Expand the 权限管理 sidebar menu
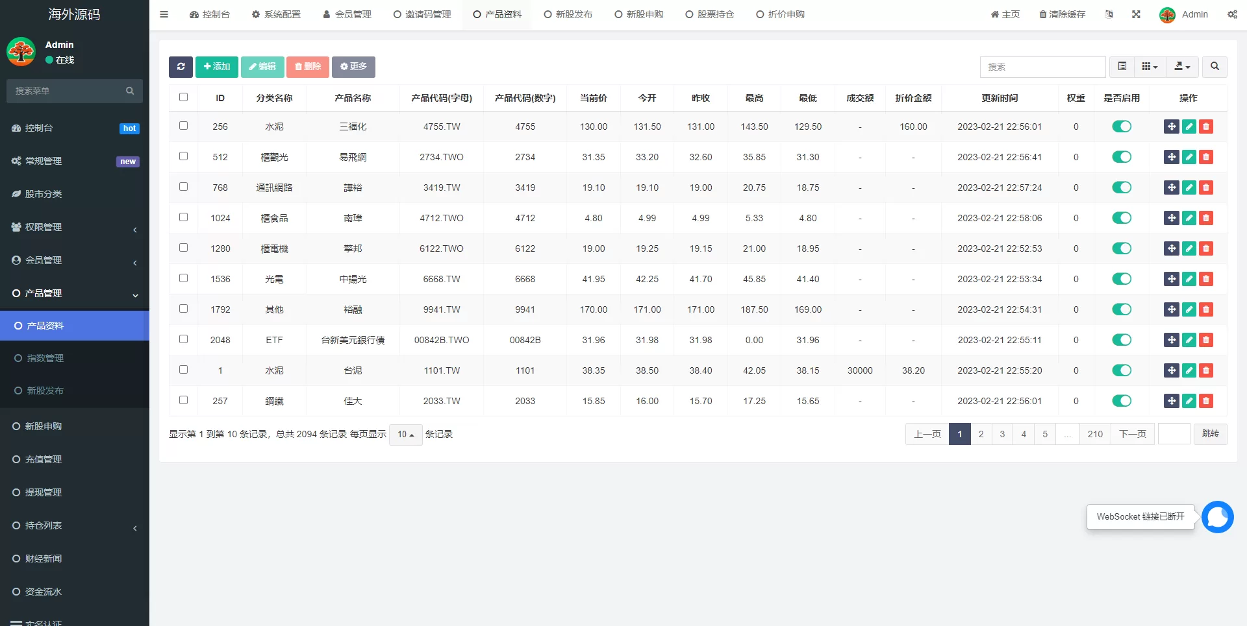 [x=75, y=227]
